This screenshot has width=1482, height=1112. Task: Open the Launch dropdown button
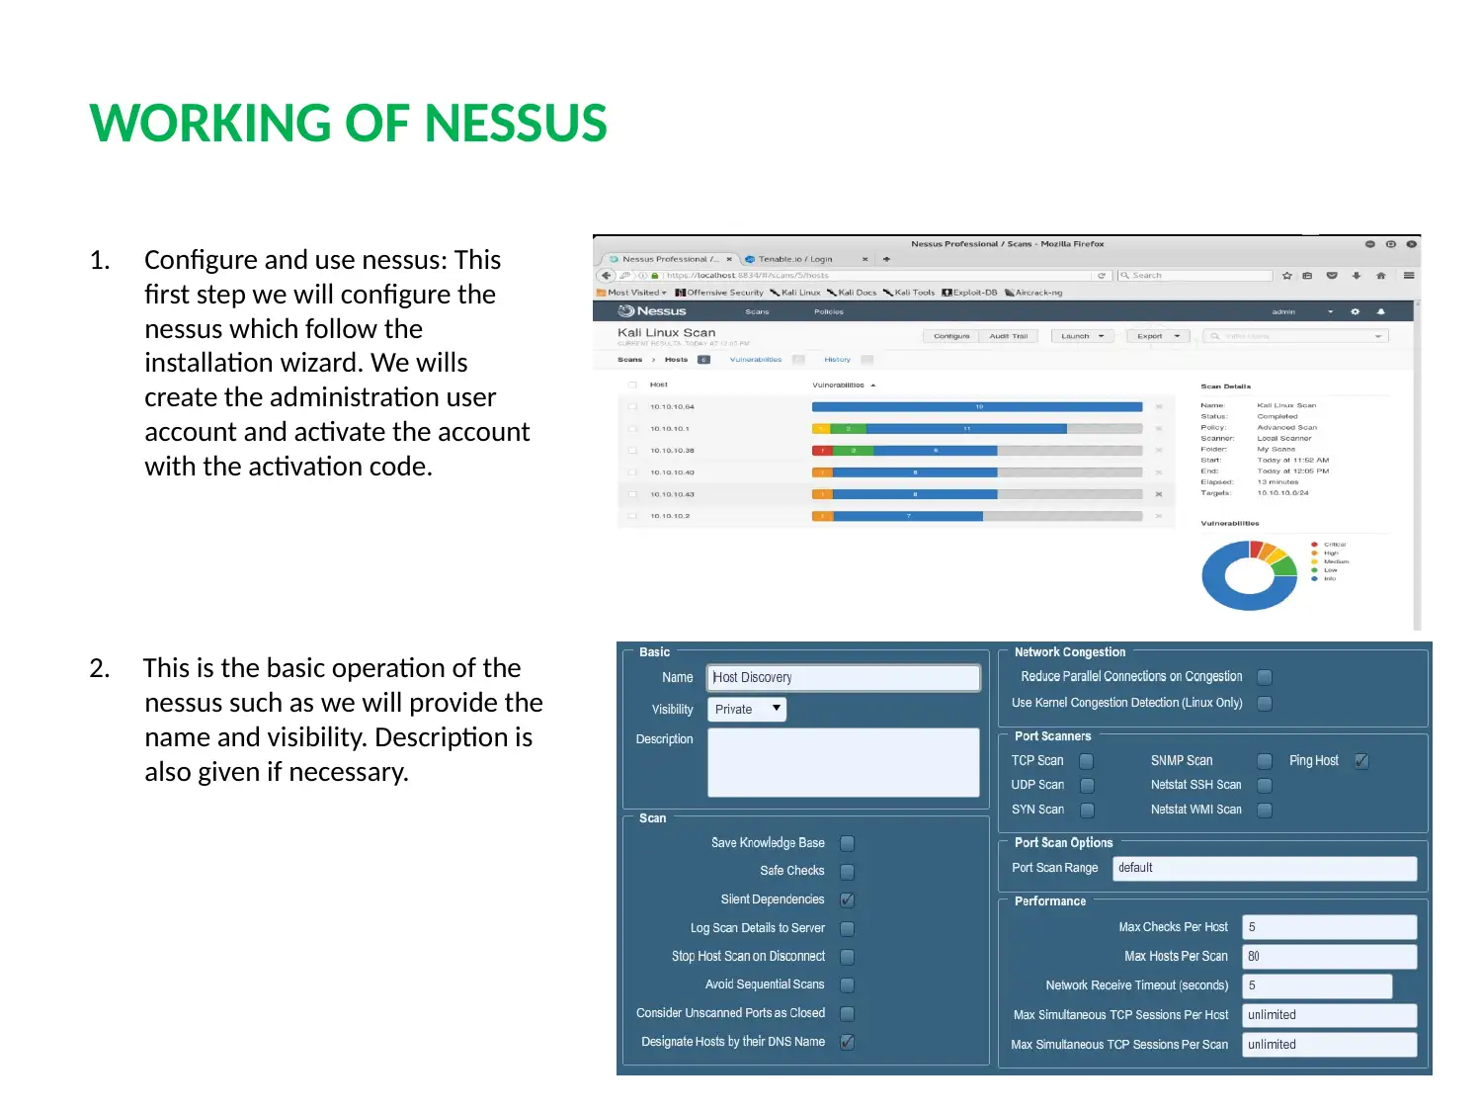(1083, 336)
